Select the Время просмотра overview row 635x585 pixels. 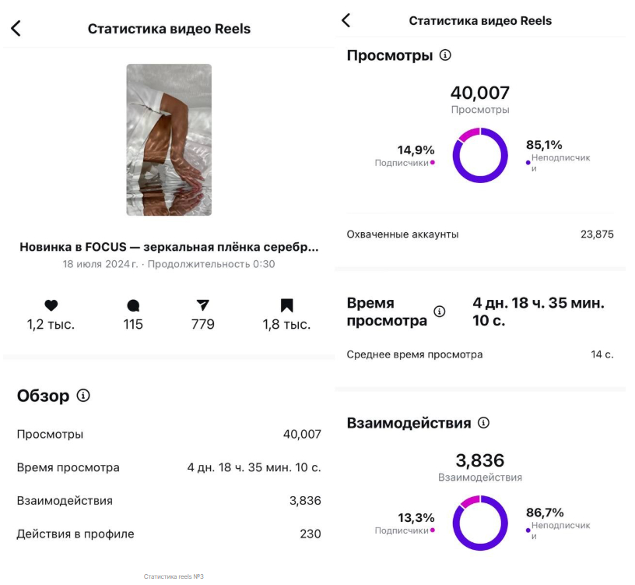(169, 468)
